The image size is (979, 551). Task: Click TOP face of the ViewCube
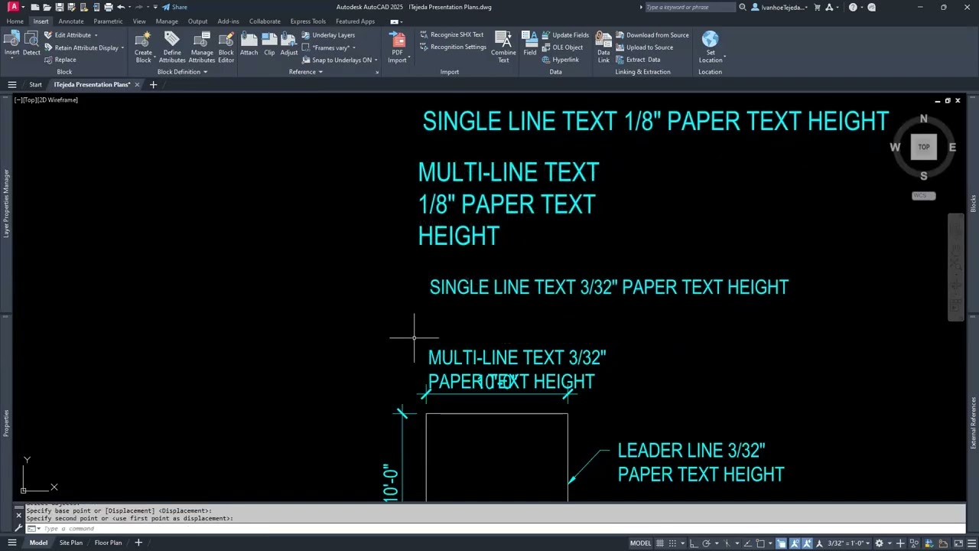pos(924,147)
